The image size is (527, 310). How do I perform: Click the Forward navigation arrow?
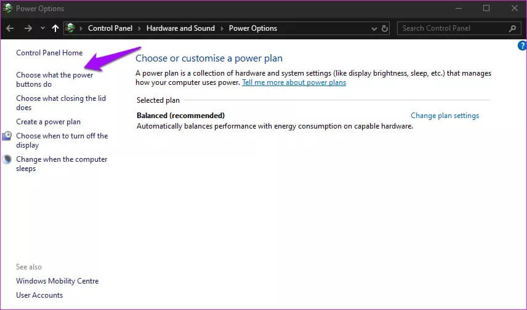(28, 28)
